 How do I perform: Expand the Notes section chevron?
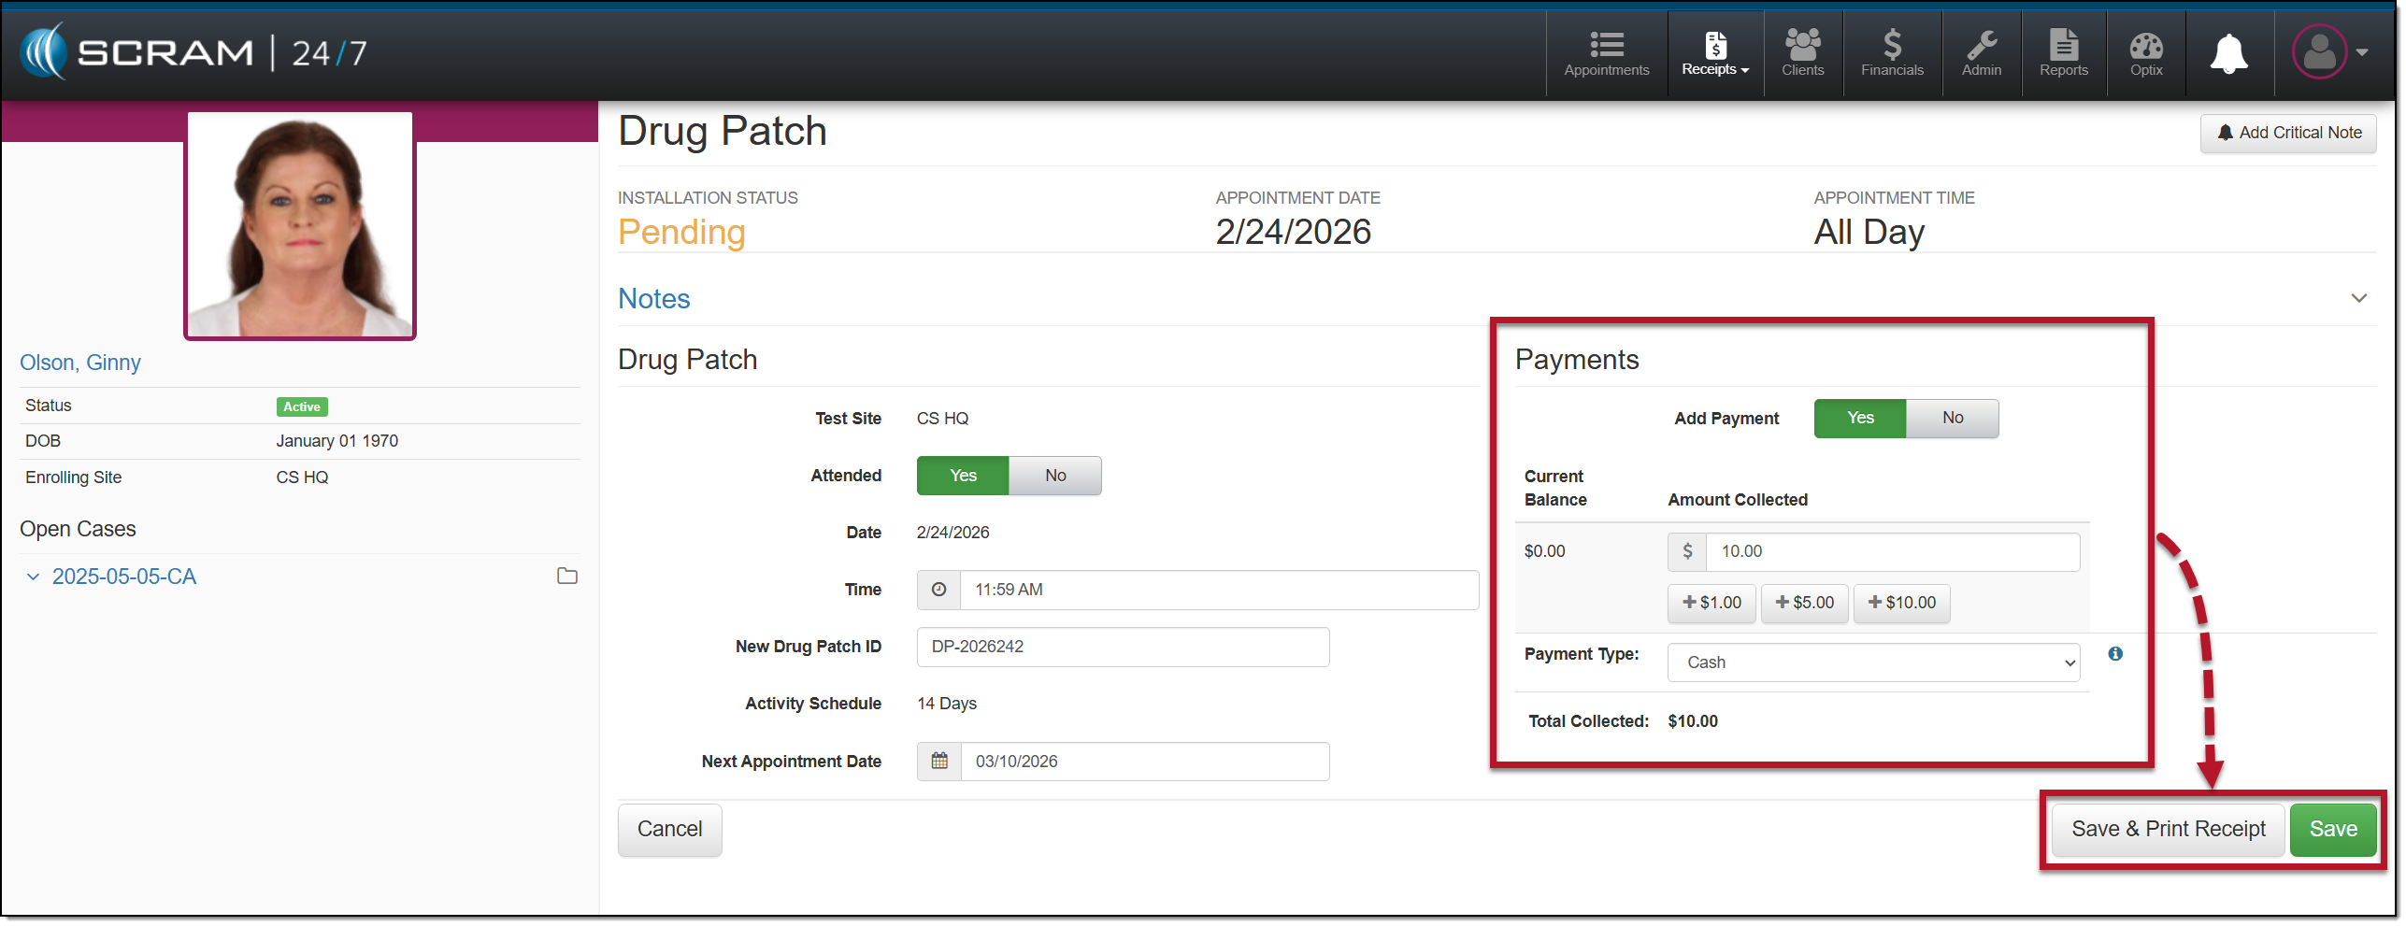coord(2358,298)
